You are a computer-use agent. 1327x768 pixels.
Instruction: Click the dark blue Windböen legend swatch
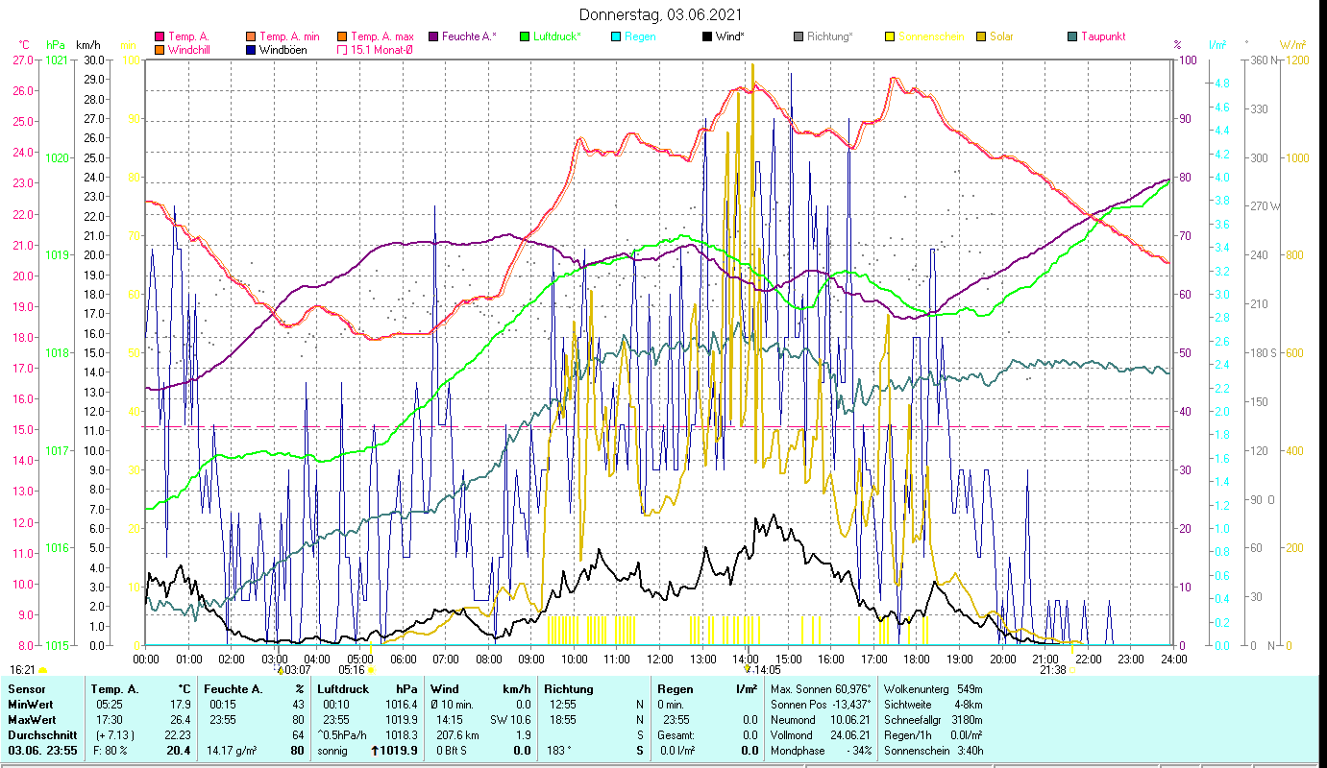(x=251, y=50)
